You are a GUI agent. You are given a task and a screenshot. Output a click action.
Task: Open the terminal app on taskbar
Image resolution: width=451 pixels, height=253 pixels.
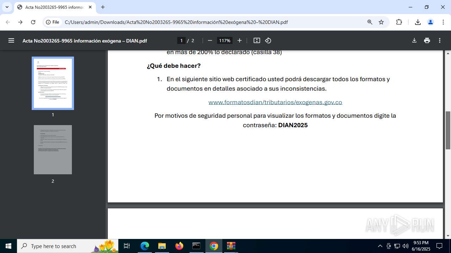[x=196, y=246]
